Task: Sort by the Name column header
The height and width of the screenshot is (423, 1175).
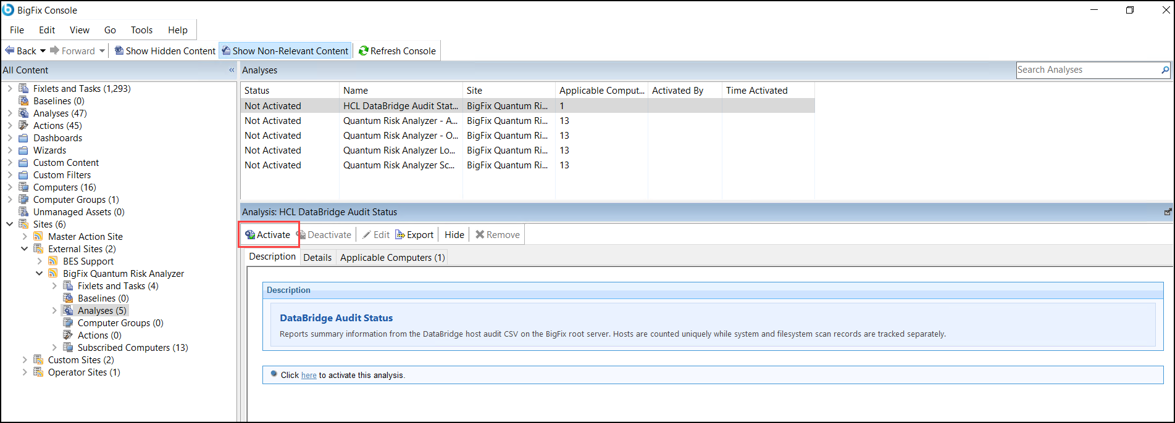Action: pos(401,90)
